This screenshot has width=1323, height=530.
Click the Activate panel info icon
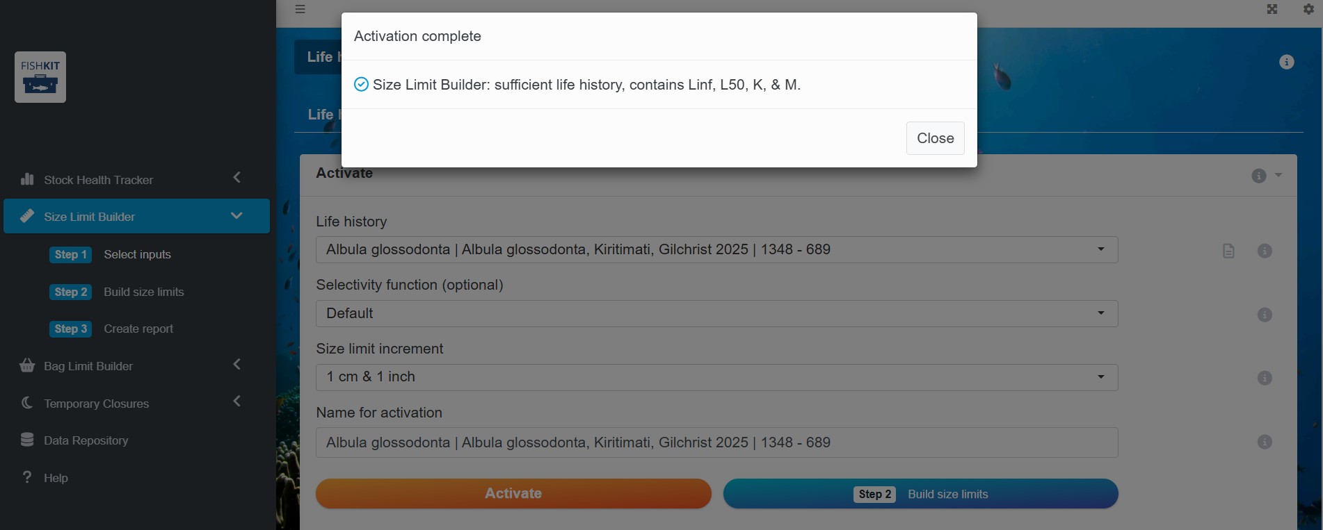coord(1259,176)
